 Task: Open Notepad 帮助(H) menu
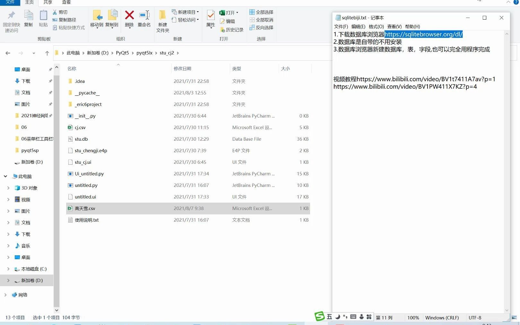point(412,27)
